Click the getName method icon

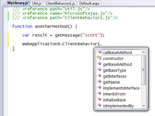pyautogui.click(x=99, y=81)
